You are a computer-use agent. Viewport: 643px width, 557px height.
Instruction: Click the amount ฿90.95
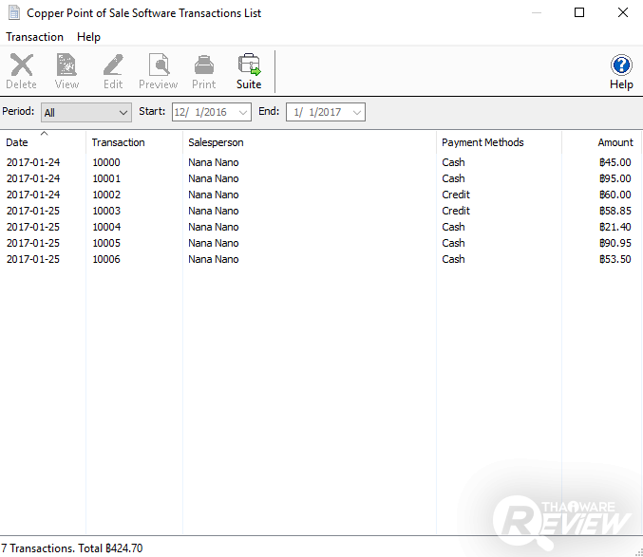click(x=615, y=243)
